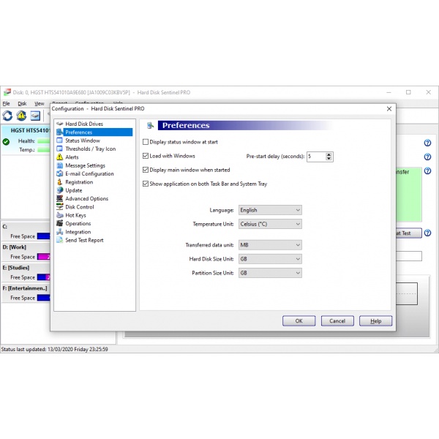
Task: Open Send Test Report entry
Action: [x=84, y=240]
